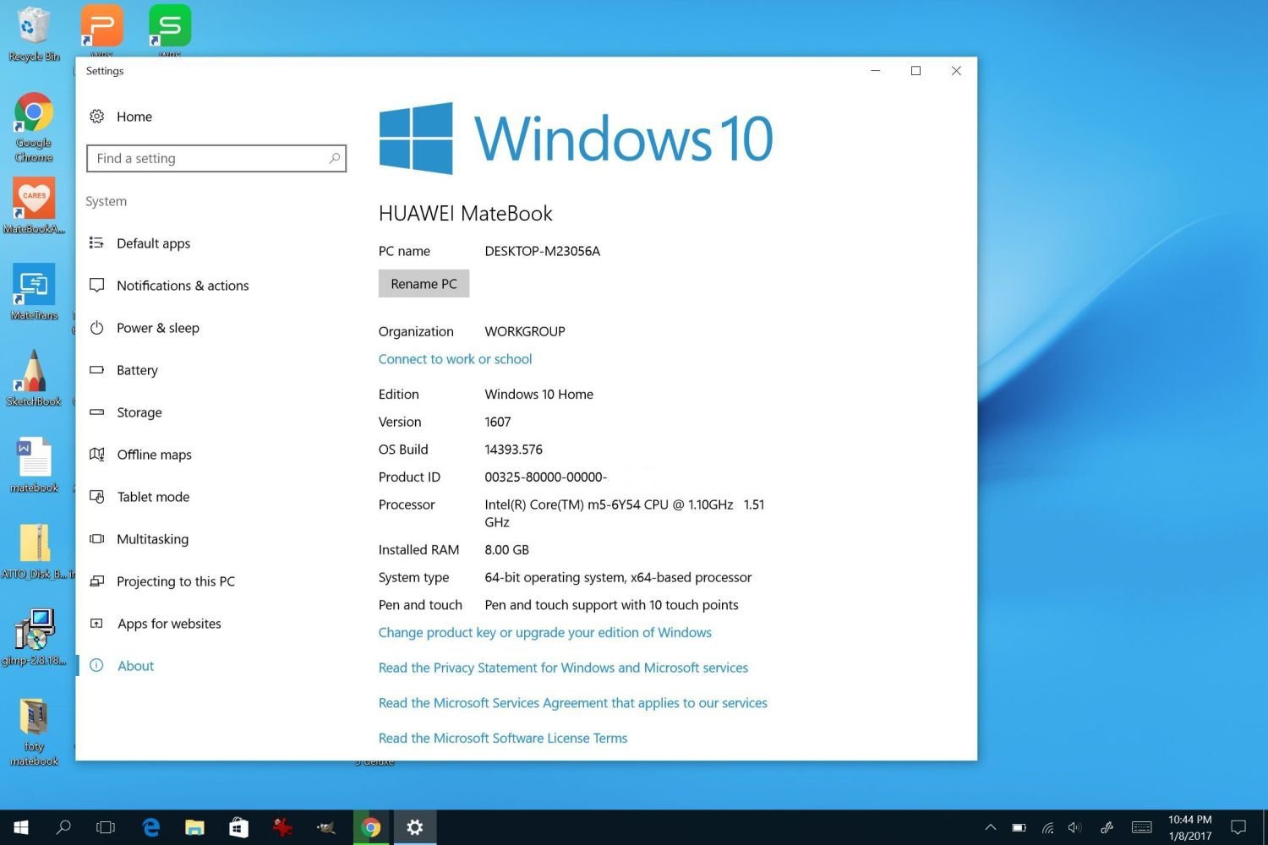
Task: Click the Power & sleep power icon
Action: [x=97, y=328]
